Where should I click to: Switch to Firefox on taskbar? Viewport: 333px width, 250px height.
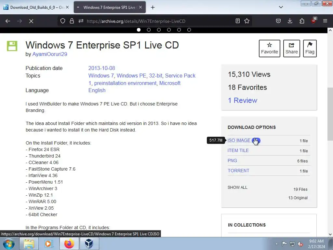point(69,243)
